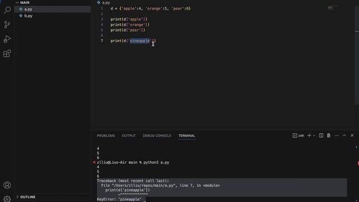Open the Extensions view

7,53
